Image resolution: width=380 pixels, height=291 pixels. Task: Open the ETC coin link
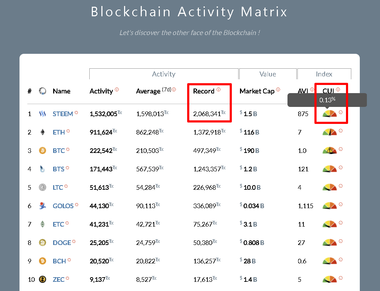pos(58,224)
